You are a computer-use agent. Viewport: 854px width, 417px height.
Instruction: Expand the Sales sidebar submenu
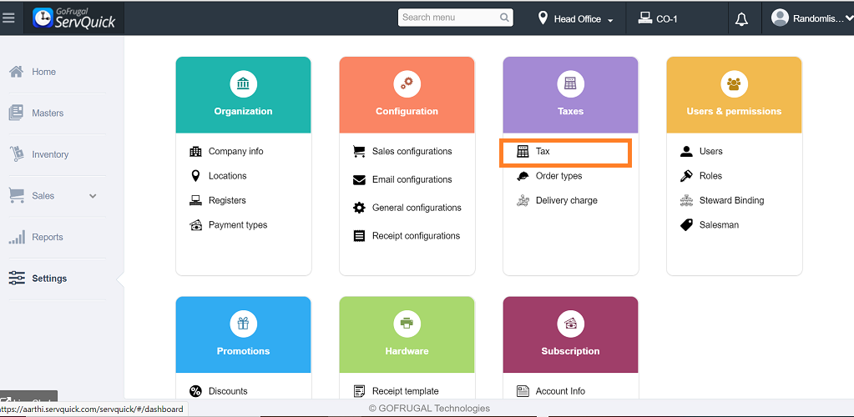[93, 196]
